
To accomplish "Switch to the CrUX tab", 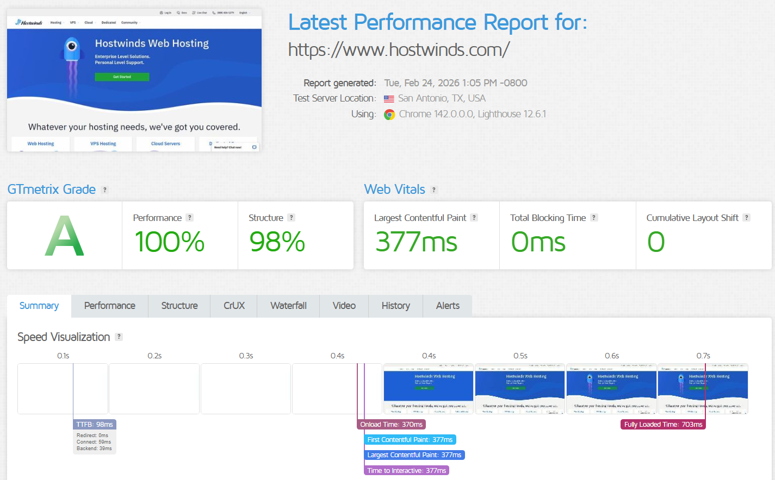I will pos(234,306).
